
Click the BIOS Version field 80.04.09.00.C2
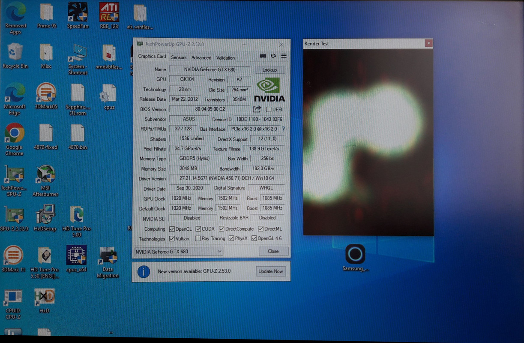pos(210,109)
